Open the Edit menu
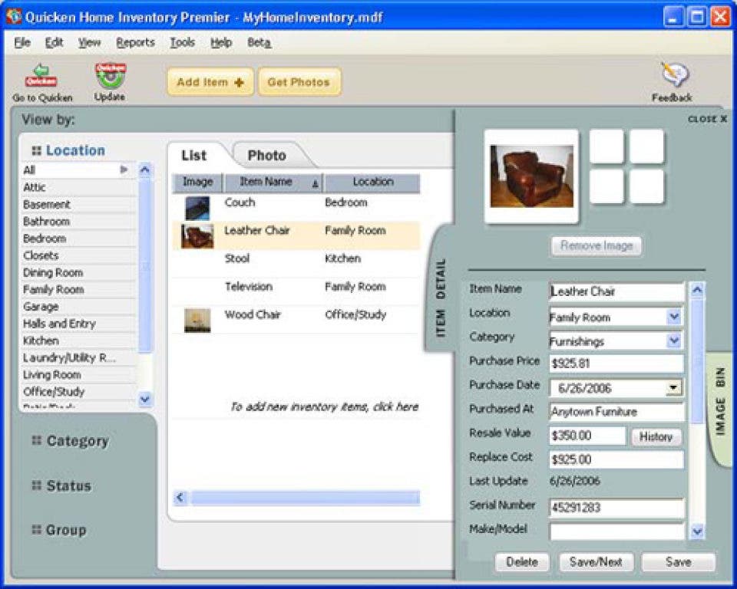 click(x=54, y=42)
